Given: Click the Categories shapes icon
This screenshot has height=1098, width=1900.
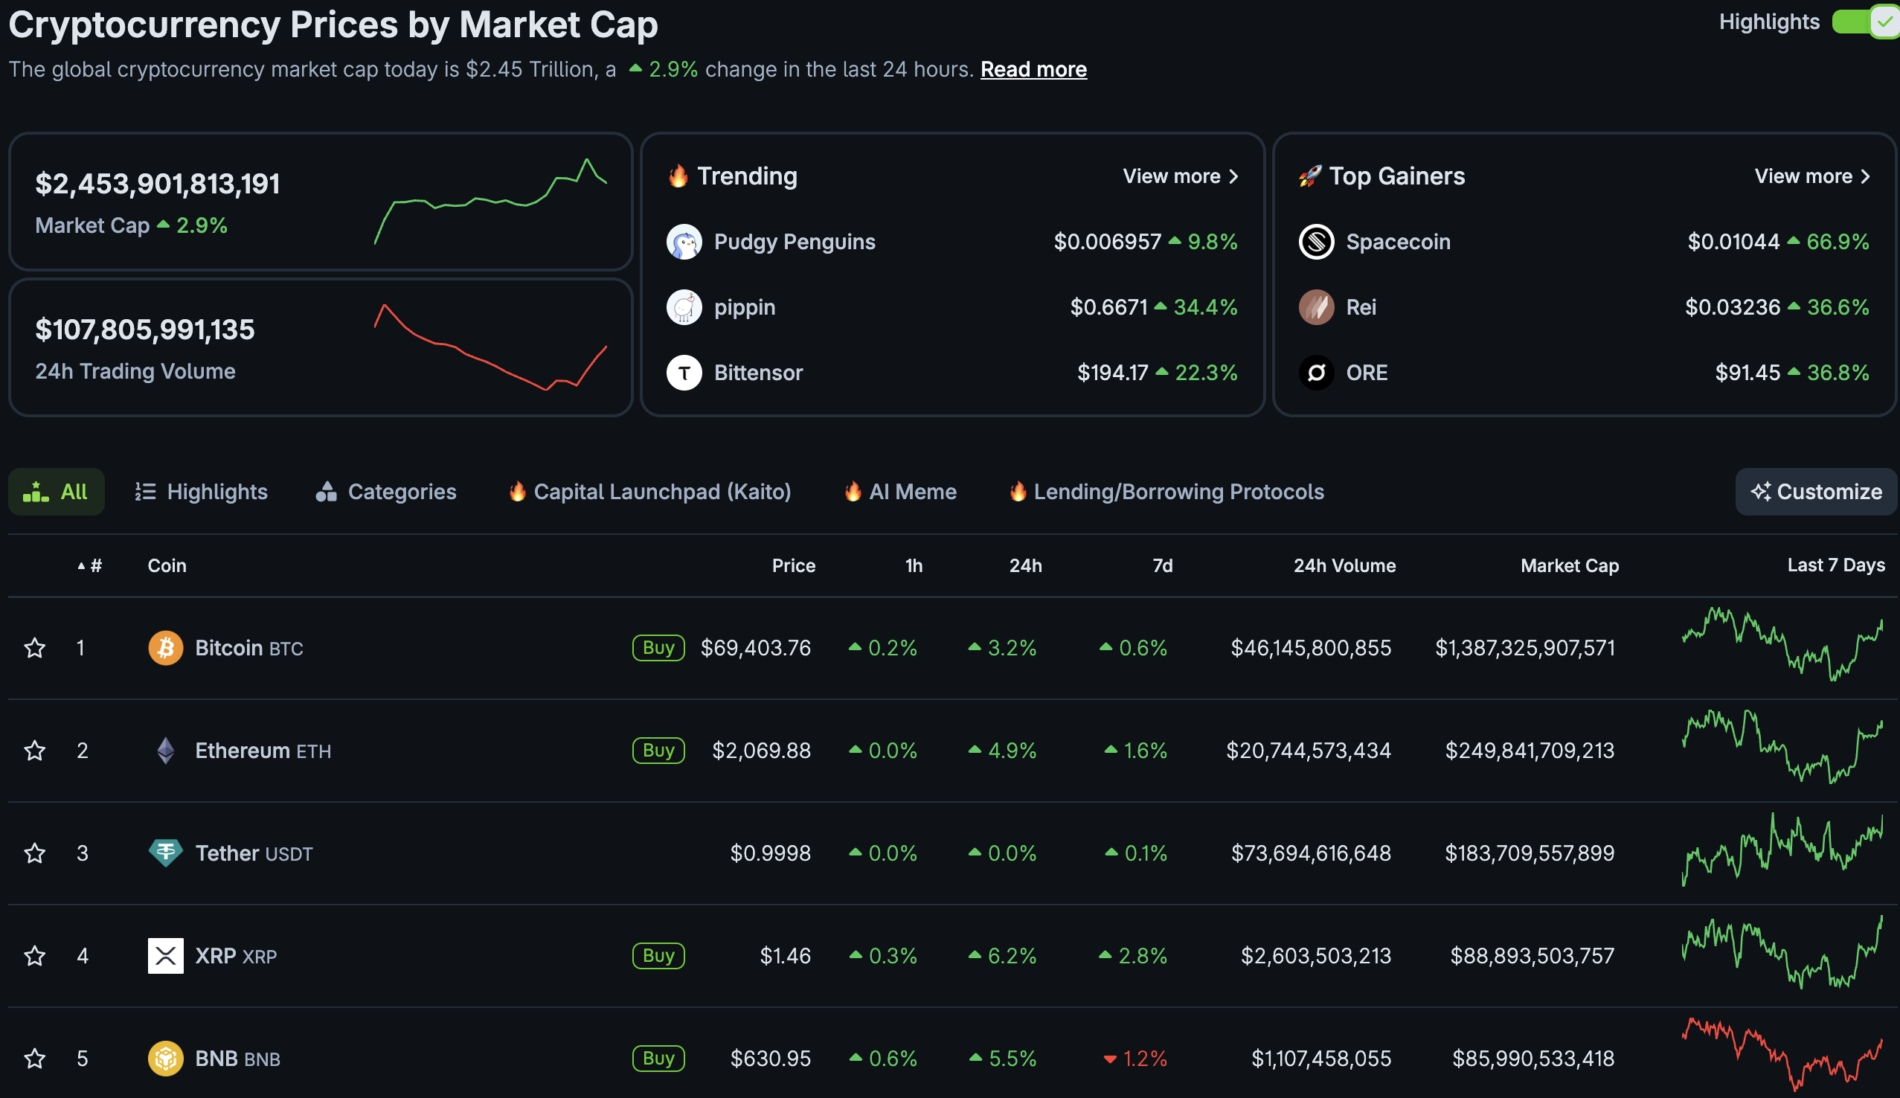Looking at the screenshot, I should coord(326,492).
